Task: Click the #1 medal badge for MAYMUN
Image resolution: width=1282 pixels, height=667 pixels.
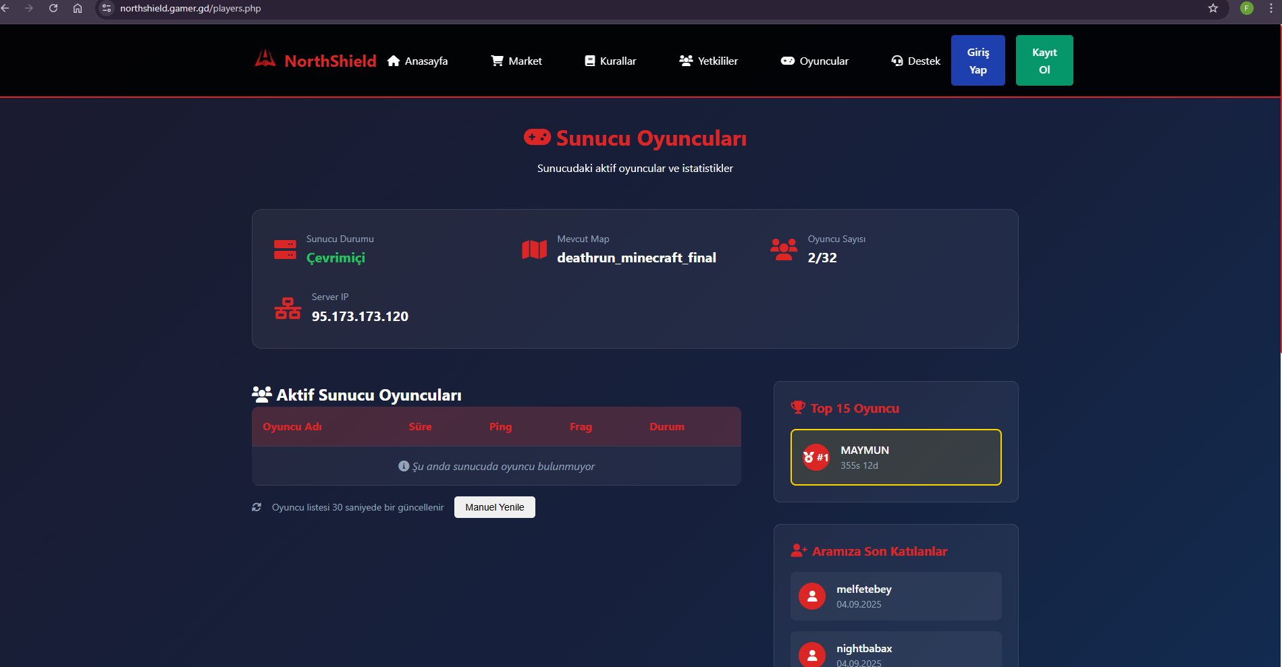Action: click(816, 457)
